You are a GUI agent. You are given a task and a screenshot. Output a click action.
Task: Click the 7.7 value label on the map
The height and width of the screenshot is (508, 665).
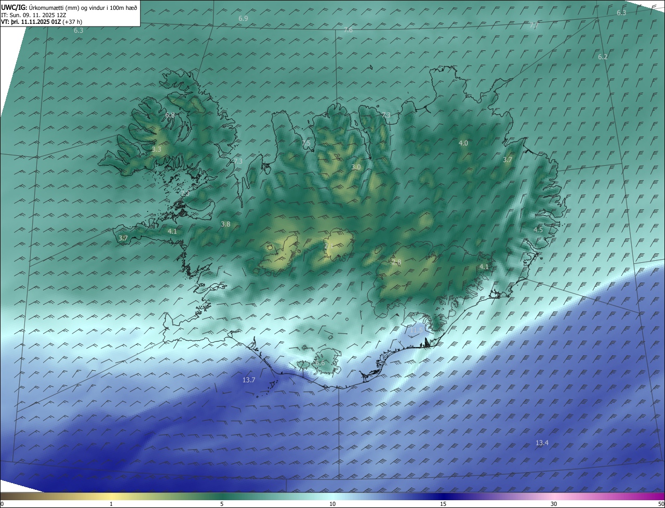pos(534,25)
